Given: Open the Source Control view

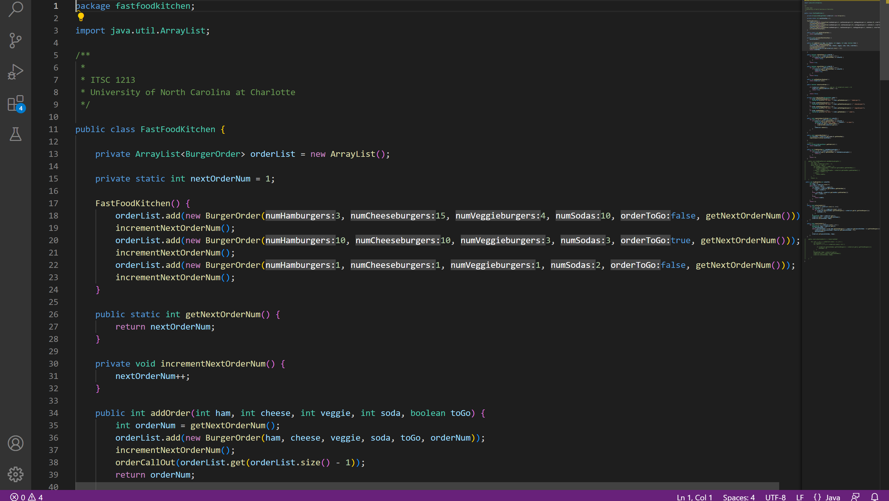Looking at the screenshot, I should (16, 40).
